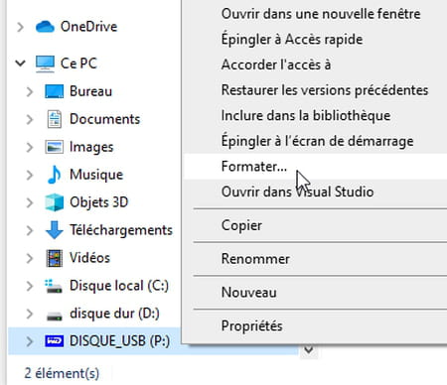Expand the Disque local (C:) node

pyautogui.click(x=30, y=286)
